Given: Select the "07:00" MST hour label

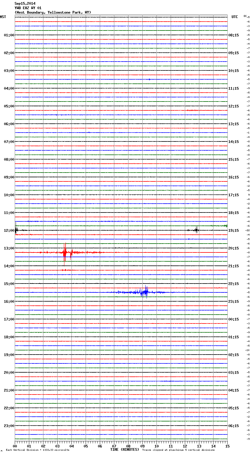Looking at the screenshot, I should 9,142.
